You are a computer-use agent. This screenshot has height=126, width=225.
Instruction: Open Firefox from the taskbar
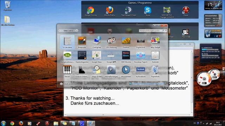(21, 123)
